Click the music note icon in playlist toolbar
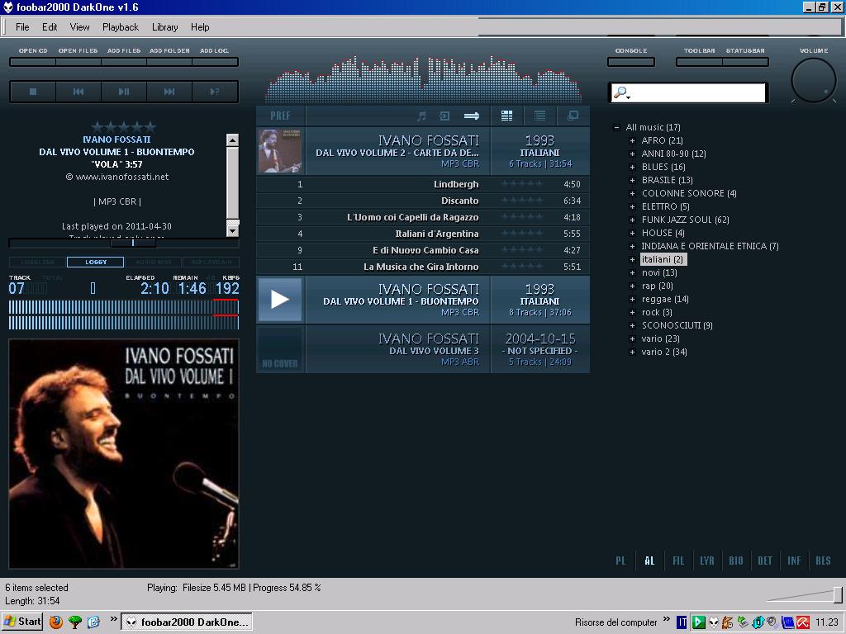This screenshot has width=846, height=634. pos(422,116)
